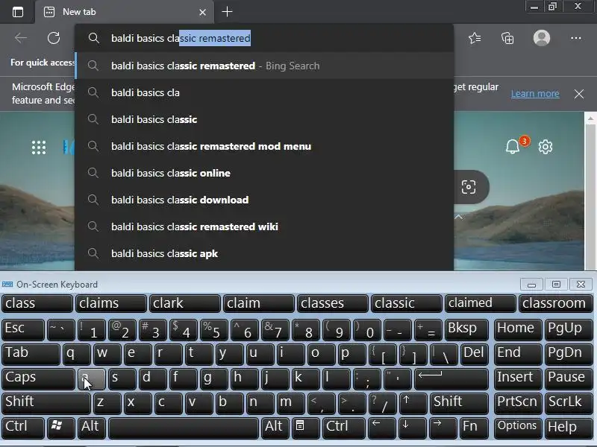Click the Bksp key
This screenshot has height=447, width=597.
466,329
